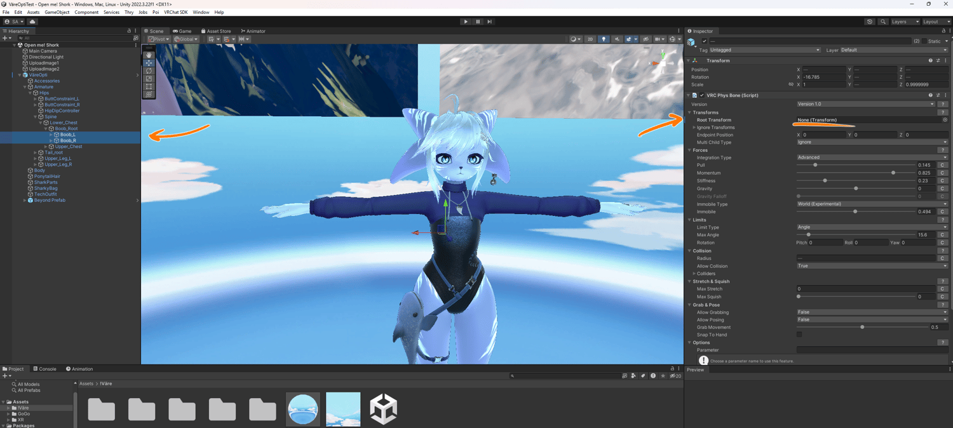Click the C curve button beside Pull
The width and height of the screenshot is (953, 428).
click(943, 165)
